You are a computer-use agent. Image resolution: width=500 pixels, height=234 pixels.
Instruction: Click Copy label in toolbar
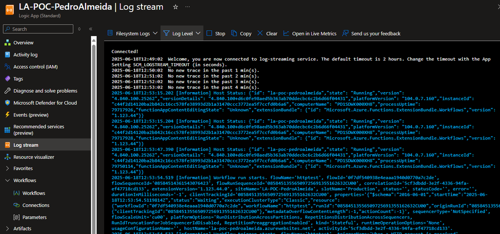(246, 34)
